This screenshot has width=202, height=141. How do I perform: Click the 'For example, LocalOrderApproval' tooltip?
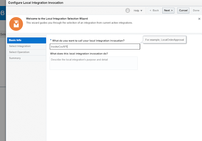coord(164,40)
